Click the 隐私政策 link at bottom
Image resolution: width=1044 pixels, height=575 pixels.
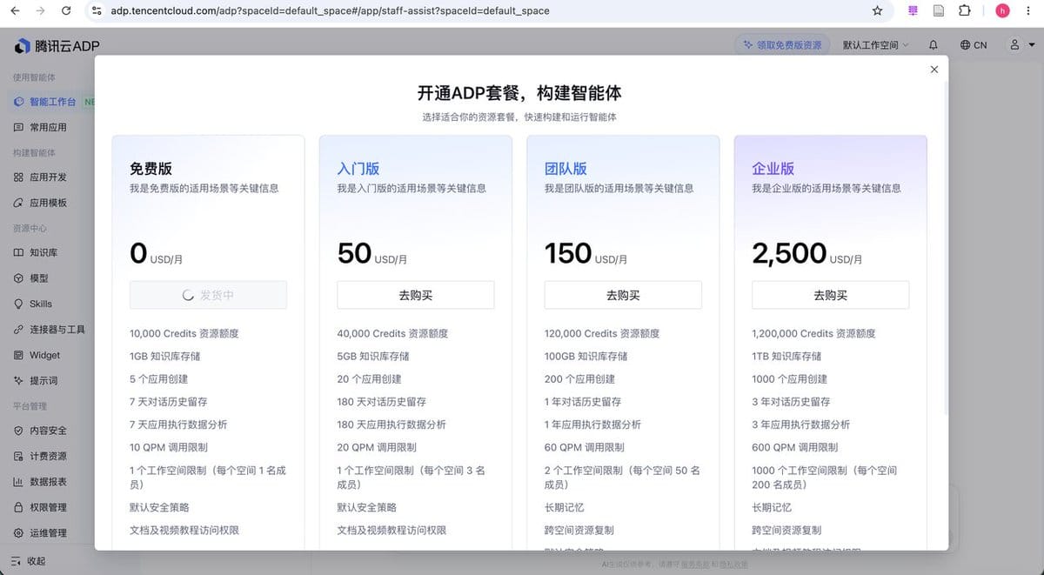pyautogui.click(x=733, y=565)
